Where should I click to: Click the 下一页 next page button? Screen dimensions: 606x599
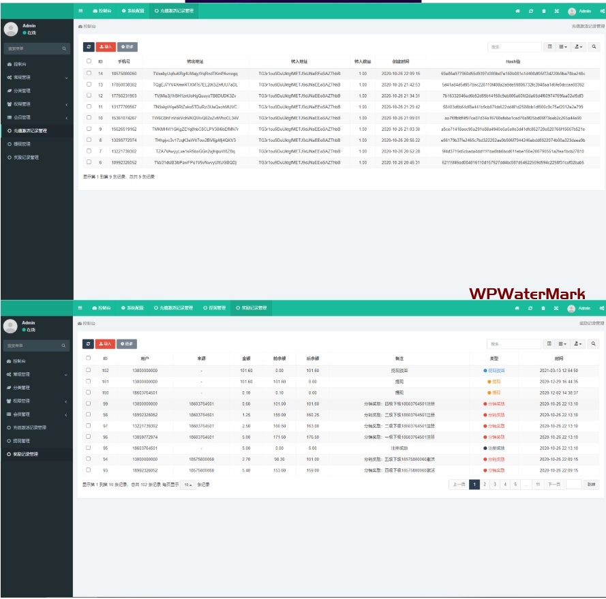click(x=554, y=485)
